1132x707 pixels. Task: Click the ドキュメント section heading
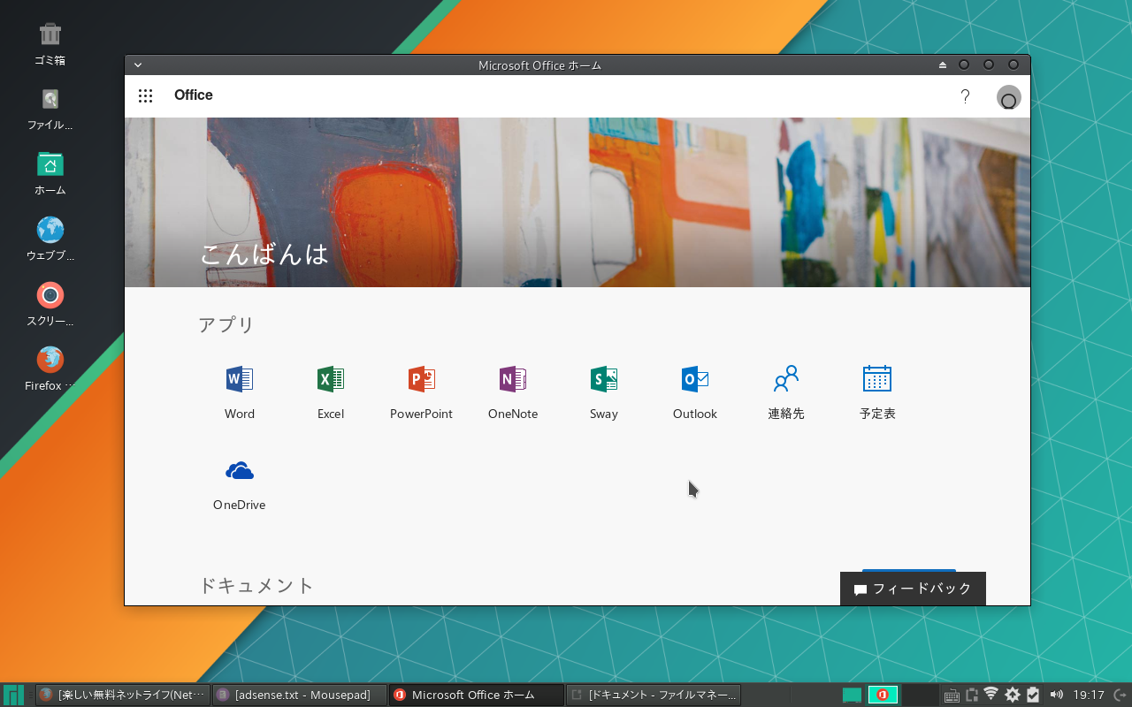coord(256,585)
